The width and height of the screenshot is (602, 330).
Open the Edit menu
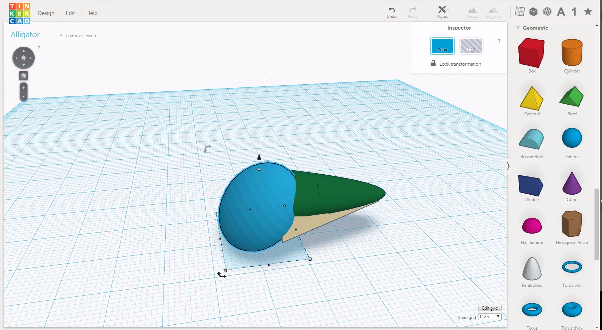click(70, 13)
